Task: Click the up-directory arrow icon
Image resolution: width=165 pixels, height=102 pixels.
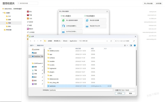Action: [41, 41]
